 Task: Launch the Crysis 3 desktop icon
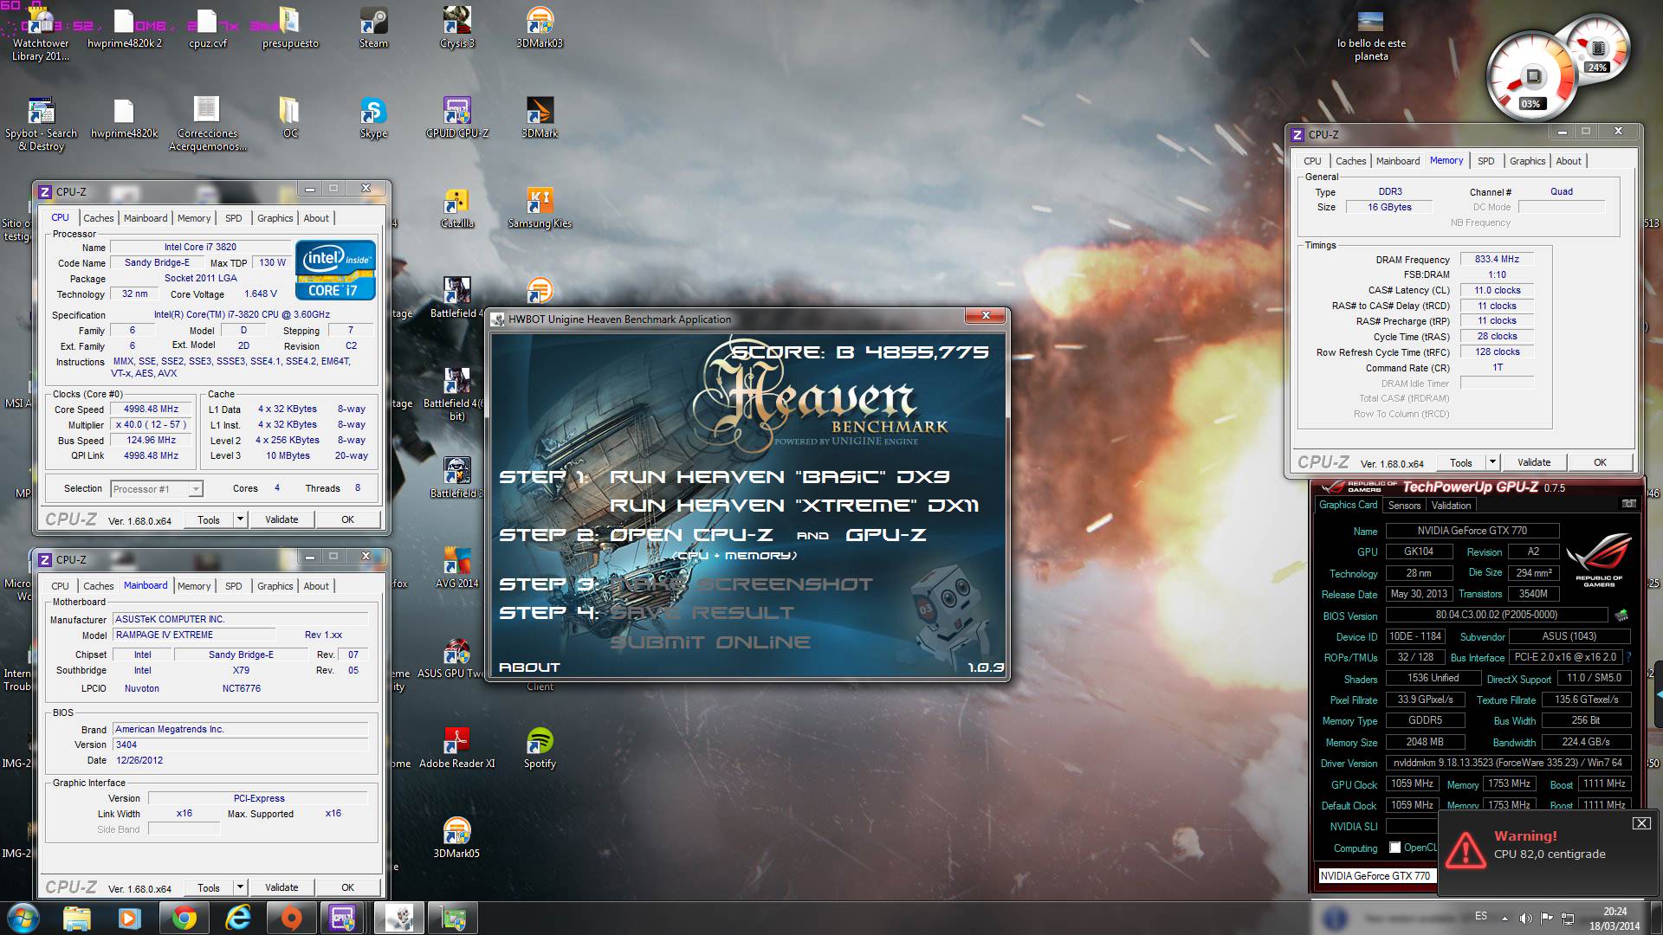456,28
